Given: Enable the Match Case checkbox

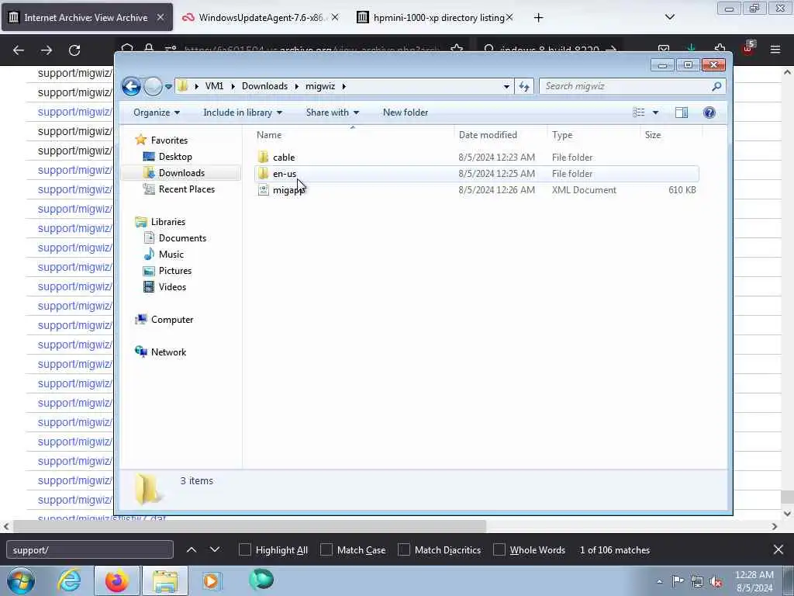Looking at the screenshot, I should [326, 550].
